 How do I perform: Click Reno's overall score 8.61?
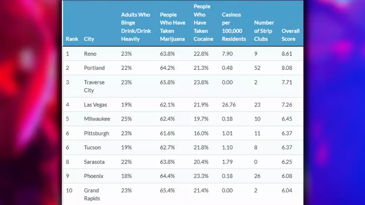(286, 54)
